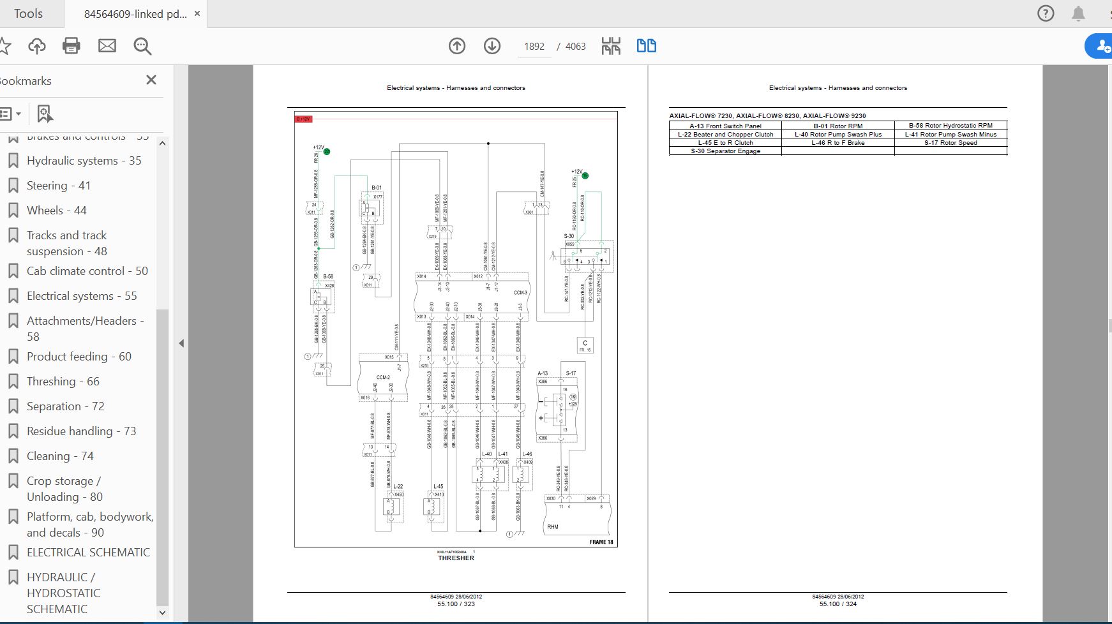Image resolution: width=1112 pixels, height=624 pixels.
Task: Click bookmarks scrollbar up arrow
Action: [162, 143]
